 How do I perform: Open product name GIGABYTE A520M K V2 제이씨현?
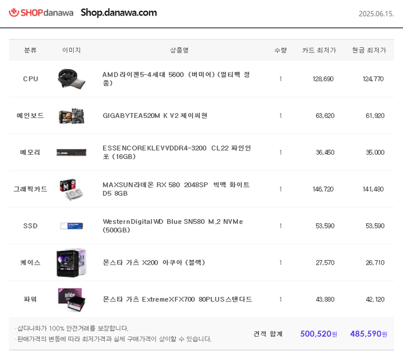(155, 116)
